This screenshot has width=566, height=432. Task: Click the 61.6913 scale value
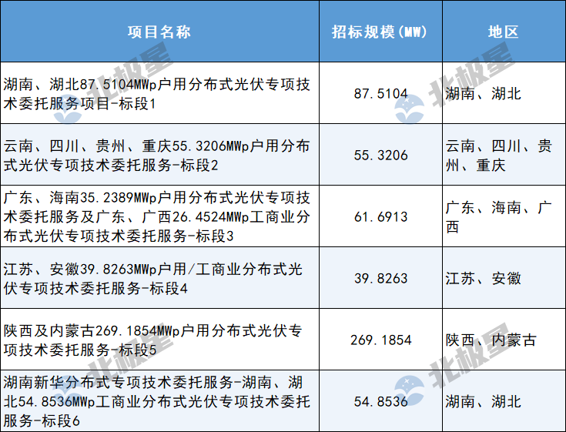point(380,217)
